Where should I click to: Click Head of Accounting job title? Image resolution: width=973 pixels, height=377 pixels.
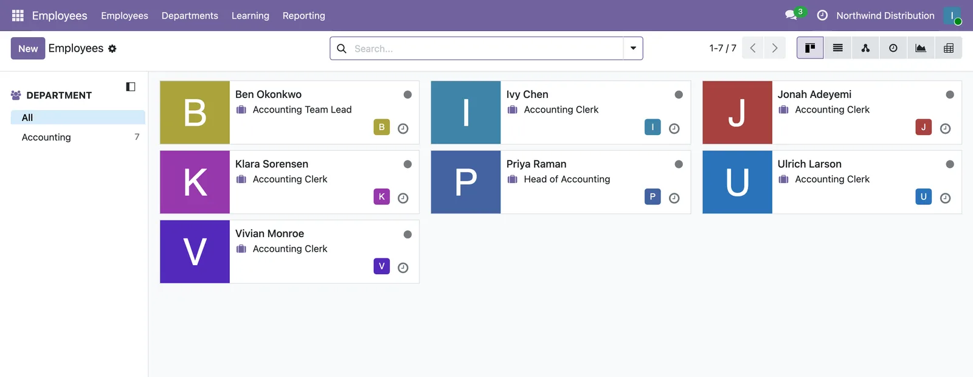click(567, 179)
